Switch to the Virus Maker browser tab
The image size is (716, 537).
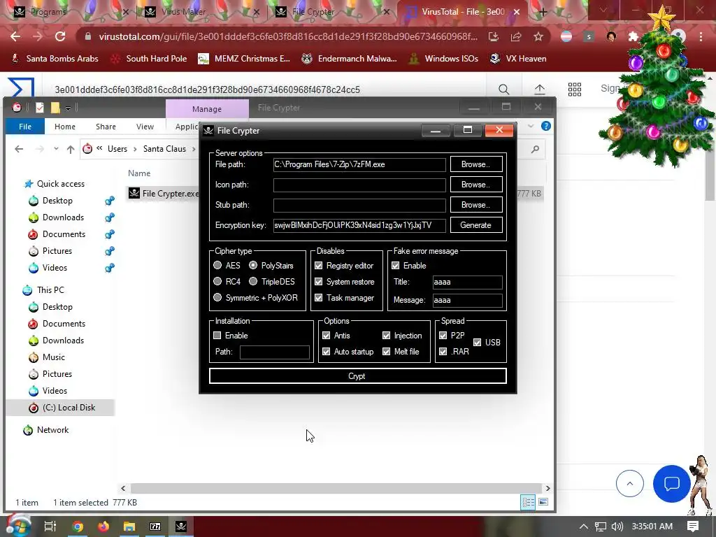(184, 12)
